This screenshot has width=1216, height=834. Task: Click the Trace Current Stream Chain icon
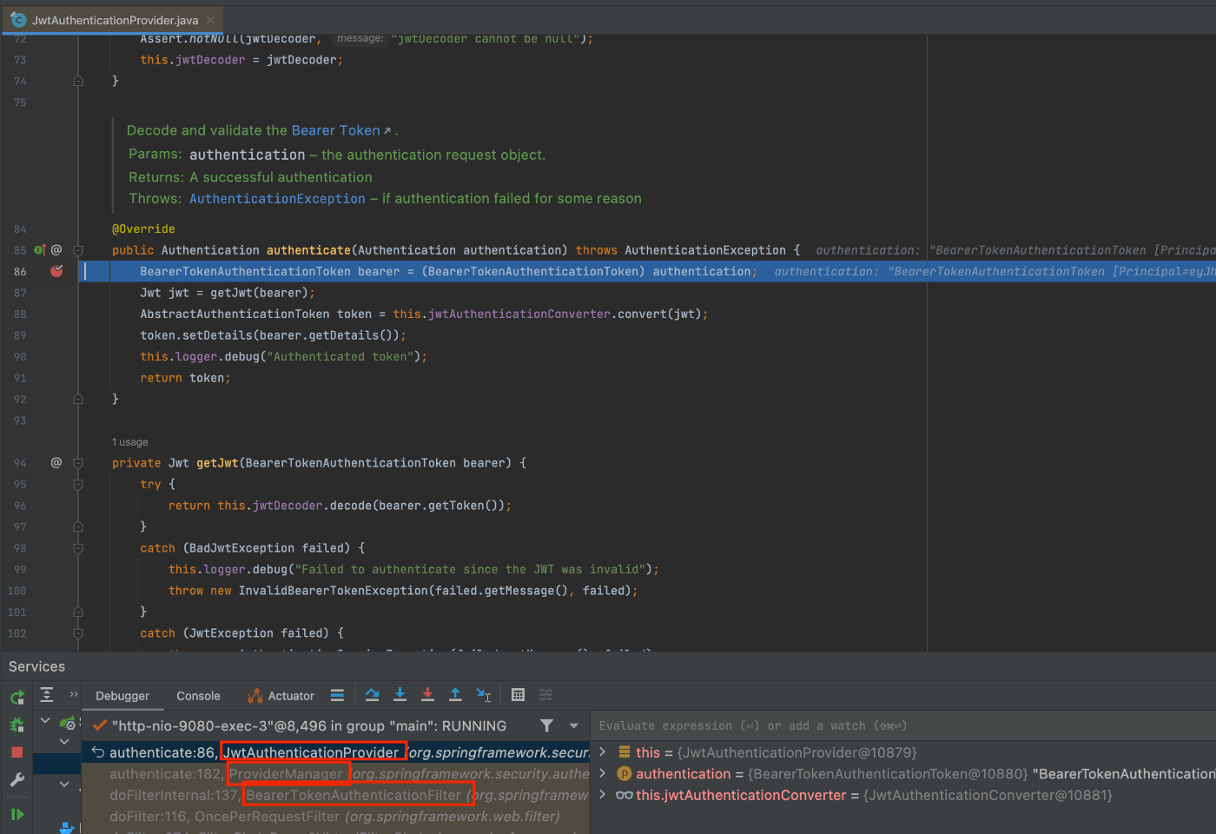click(x=545, y=695)
